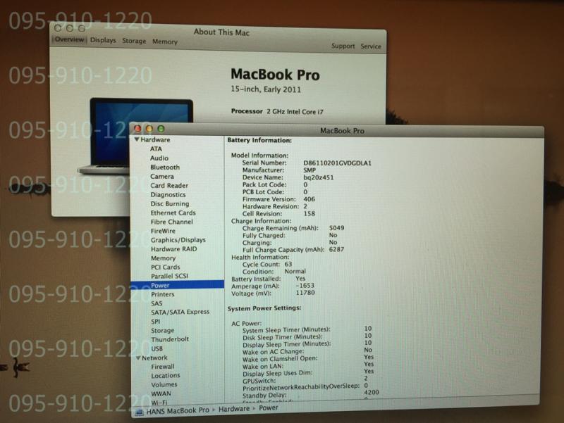The height and width of the screenshot is (423, 564).
Task: Open the Storage tab in About This Mac
Action: 134,41
